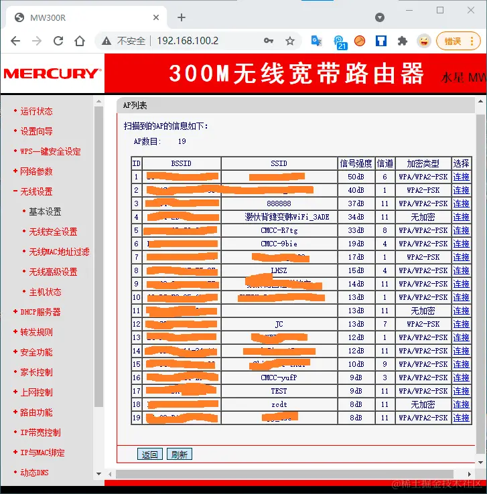Expand the IP与MAC绑定 sidebar section
The height and width of the screenshot is (494, 487).
point(42,452)
